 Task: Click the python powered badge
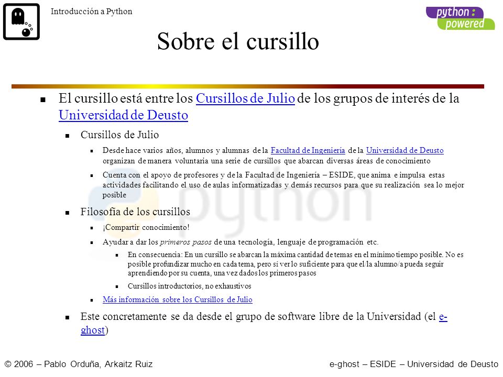tap(461, 18)
